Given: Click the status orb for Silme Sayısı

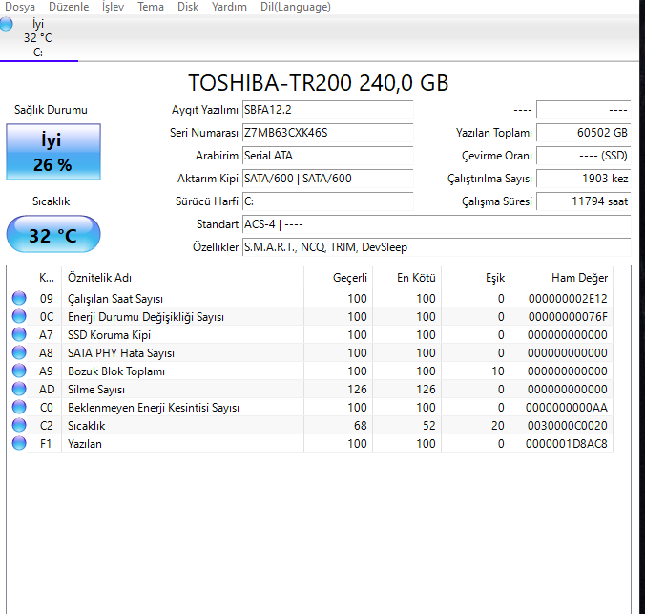Looking at the screenshot, I should (x=19, y=389).
